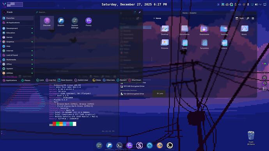Open the Help category
Image resolution: width=269 pixels, height=151 pixels.
18,46
